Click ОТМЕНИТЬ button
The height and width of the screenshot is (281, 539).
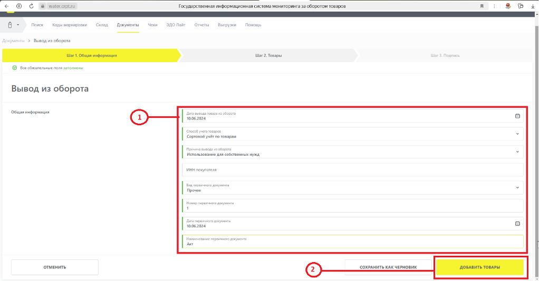coord(55,267)
